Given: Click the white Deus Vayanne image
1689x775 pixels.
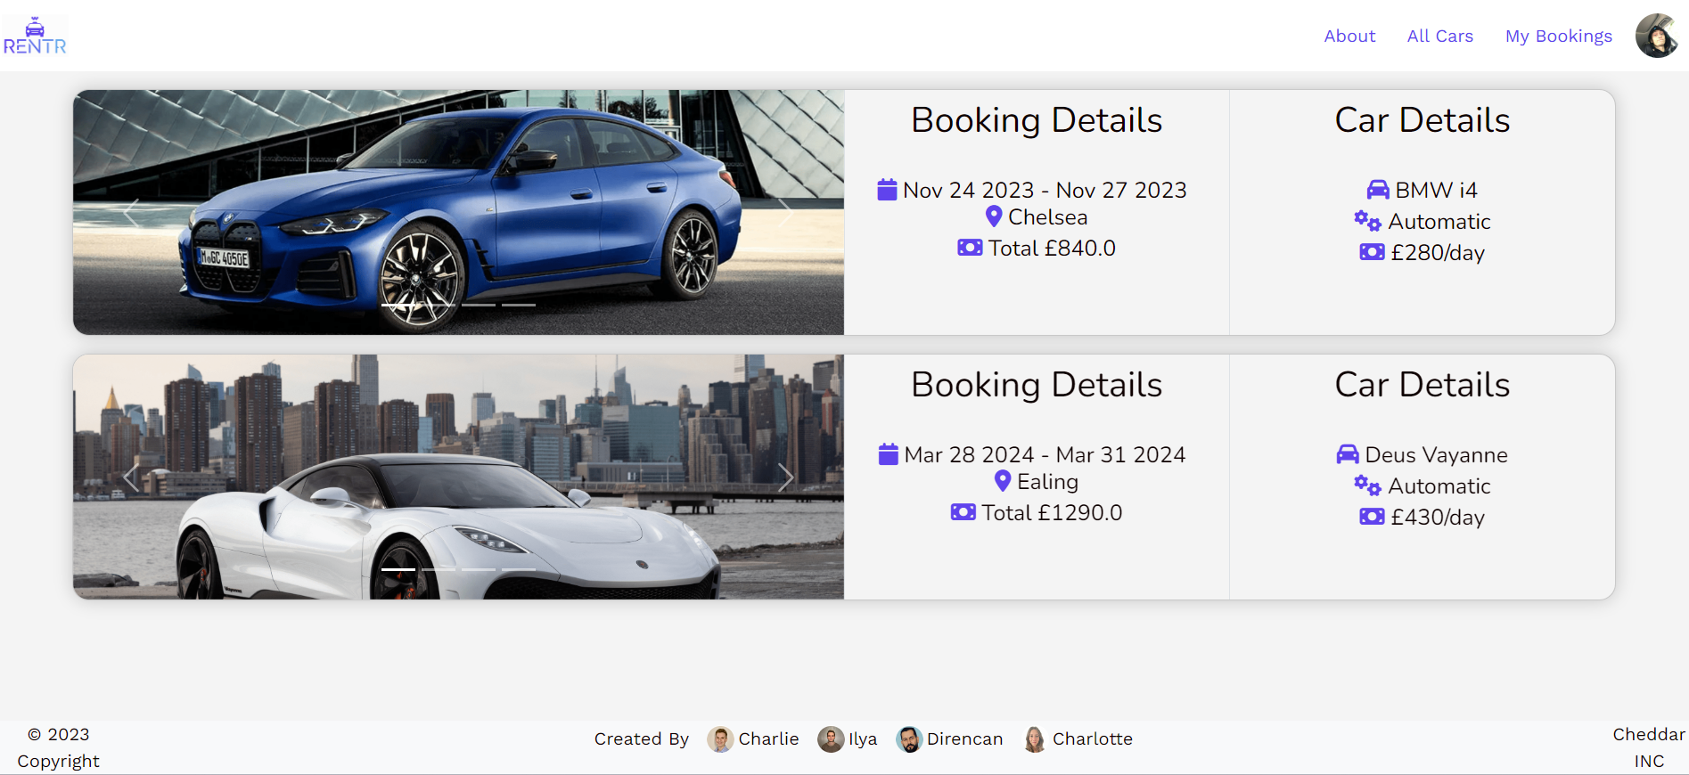Looking at the screenshot, I should (458, 477).
